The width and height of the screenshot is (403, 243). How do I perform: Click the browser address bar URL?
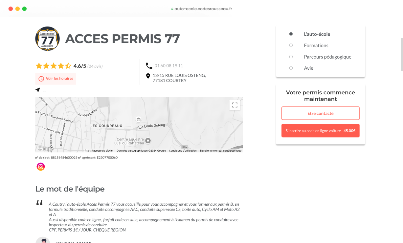pyautogui.click(x=203, y=9)
